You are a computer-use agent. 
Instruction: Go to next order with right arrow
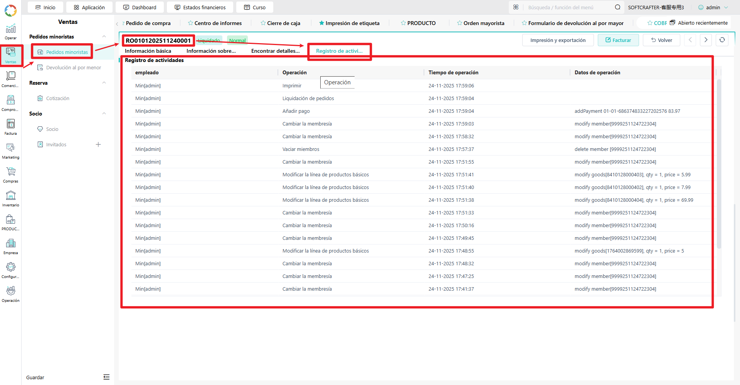tap(706, 40)
